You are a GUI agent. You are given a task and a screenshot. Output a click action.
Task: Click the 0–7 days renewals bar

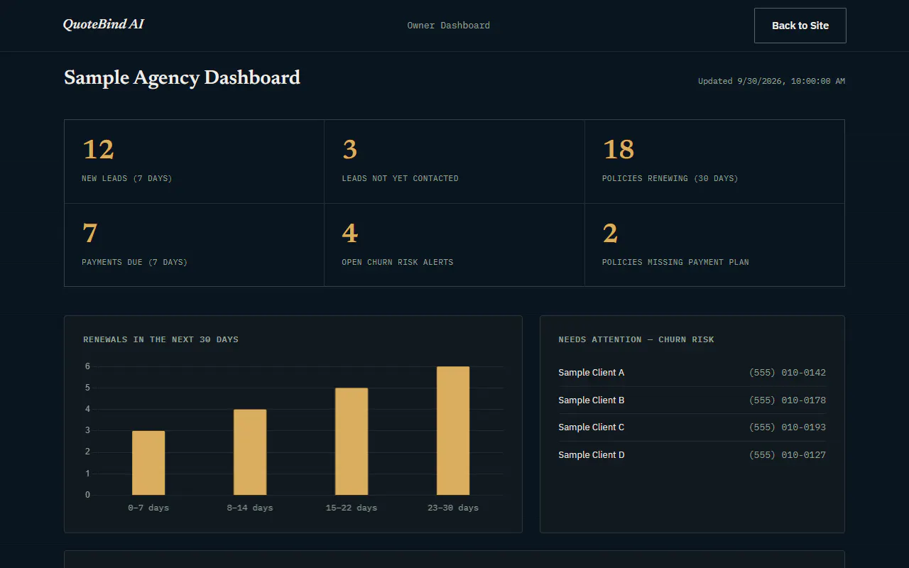click(148, 463)
